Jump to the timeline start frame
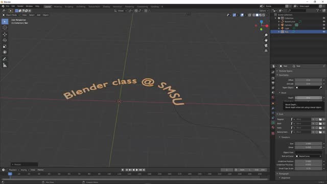The image size is (327, 184). pos(127,170)
